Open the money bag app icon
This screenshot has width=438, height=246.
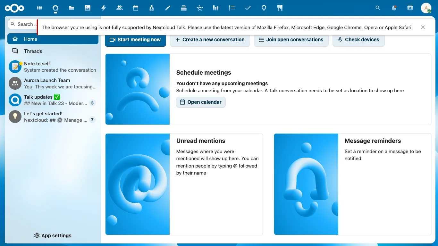(x=152, y=8)
